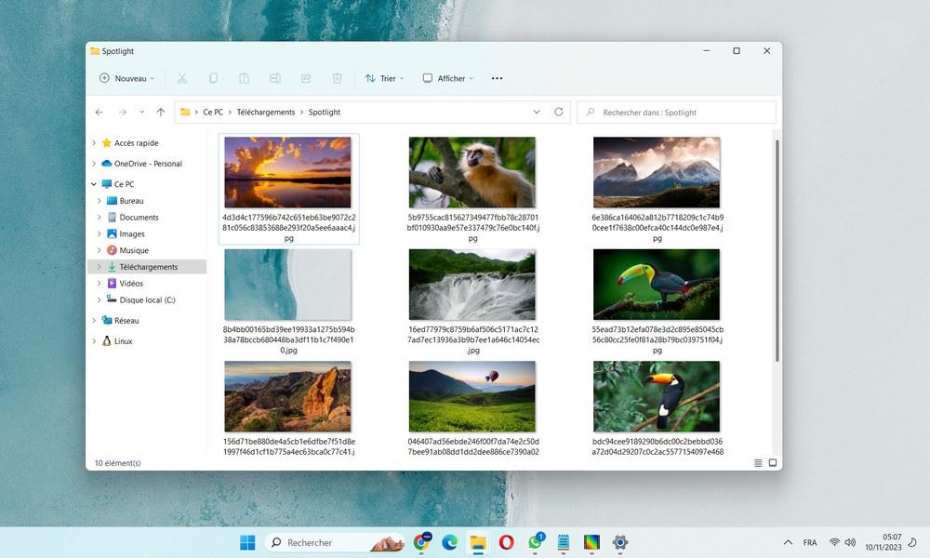The width and height of the screenshot is (930, 558).
Task: Select the Cut icon in the toolbar
Action: point(182,78)
